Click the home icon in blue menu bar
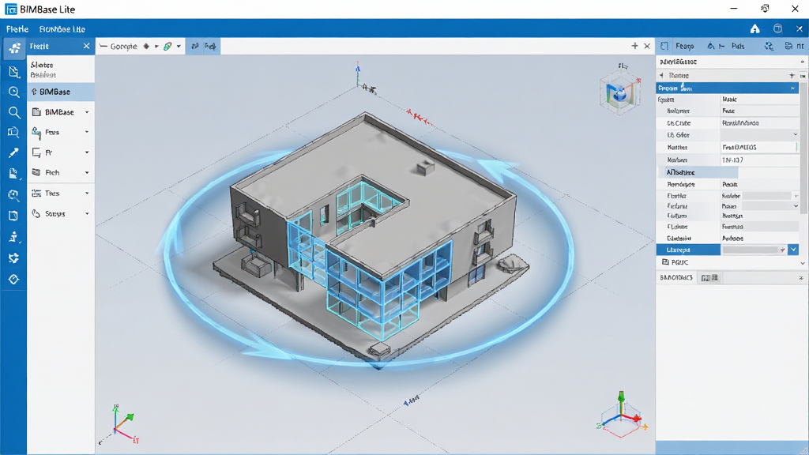 (x=754, y=29)
